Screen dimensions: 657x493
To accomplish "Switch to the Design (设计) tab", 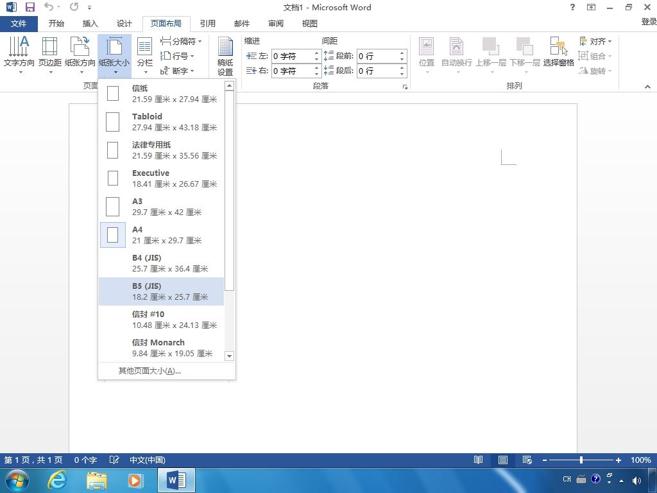I will pos(124,24).
